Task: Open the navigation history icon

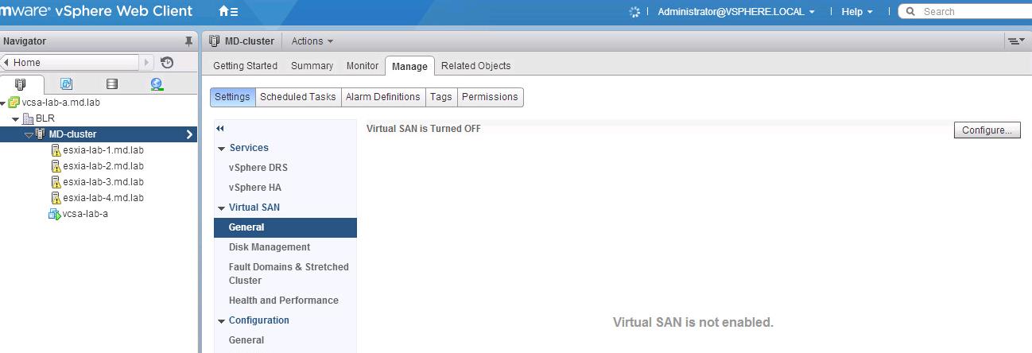Action: (x=167, y=63)
